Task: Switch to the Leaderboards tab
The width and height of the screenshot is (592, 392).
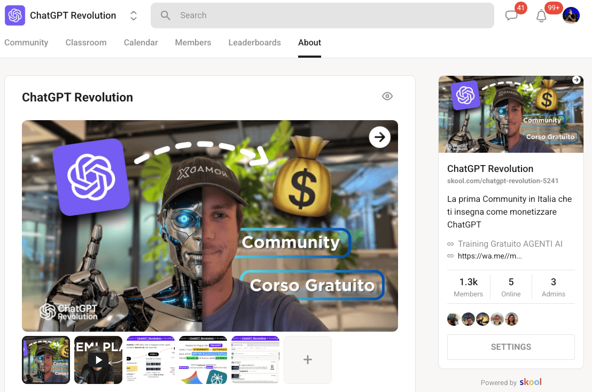Action: click(254, 43)
